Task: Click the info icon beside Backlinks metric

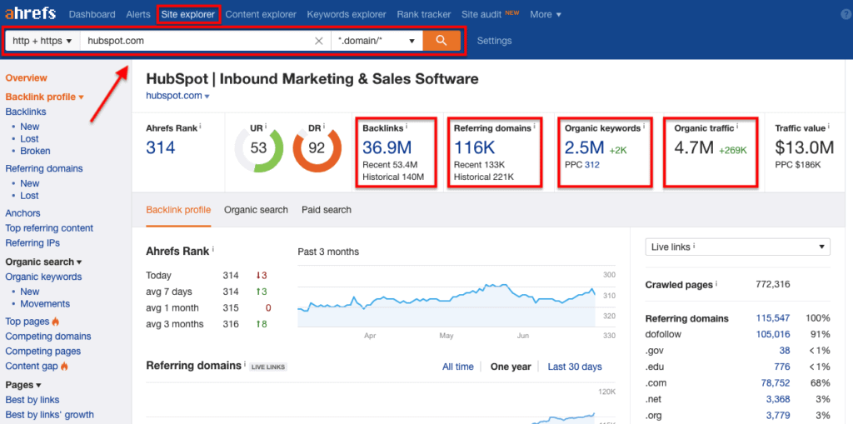Action: pyautogui.click(x=407, y=127)
